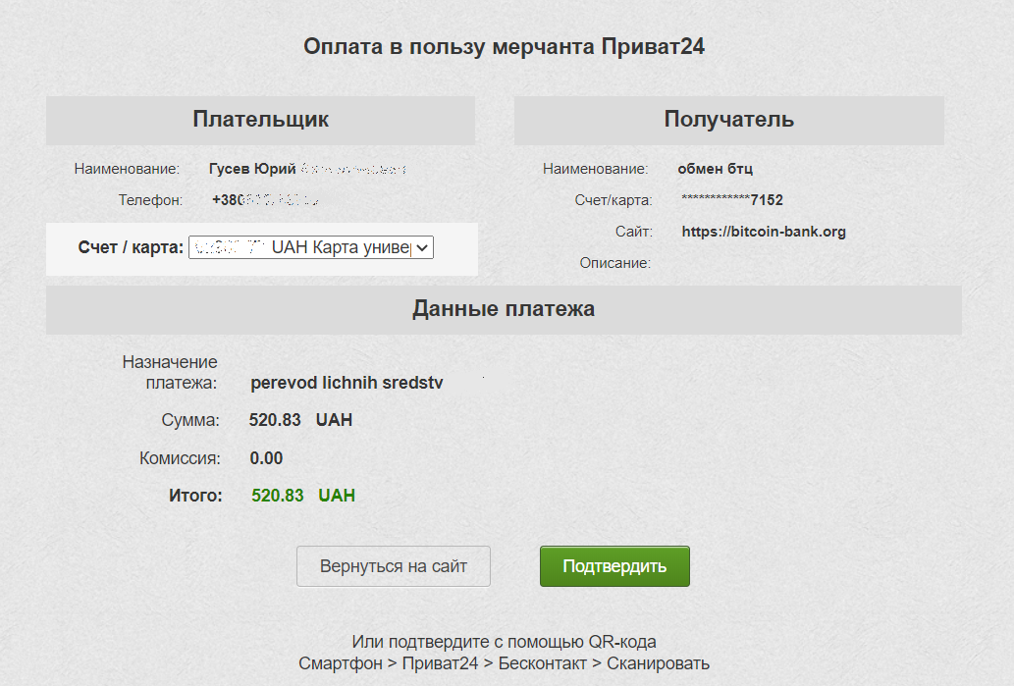The image size is (1014, 686).
Task: Click the Смартфон > Приват24 > Бесконтакт instruction line
Action: 504,663
